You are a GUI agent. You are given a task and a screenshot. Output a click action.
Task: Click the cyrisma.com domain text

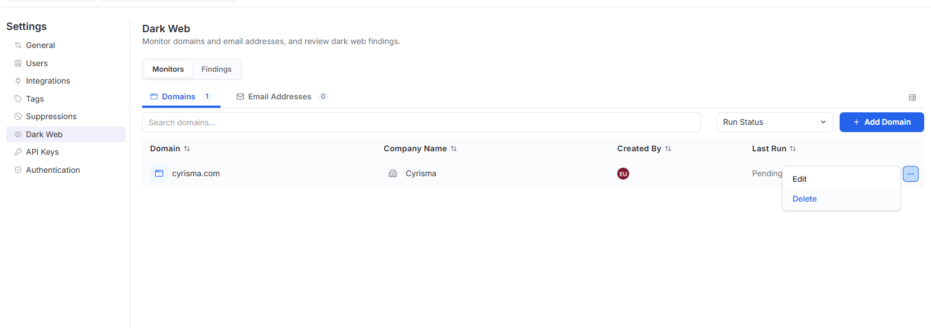pyautogui.click(x=196, y=173)
